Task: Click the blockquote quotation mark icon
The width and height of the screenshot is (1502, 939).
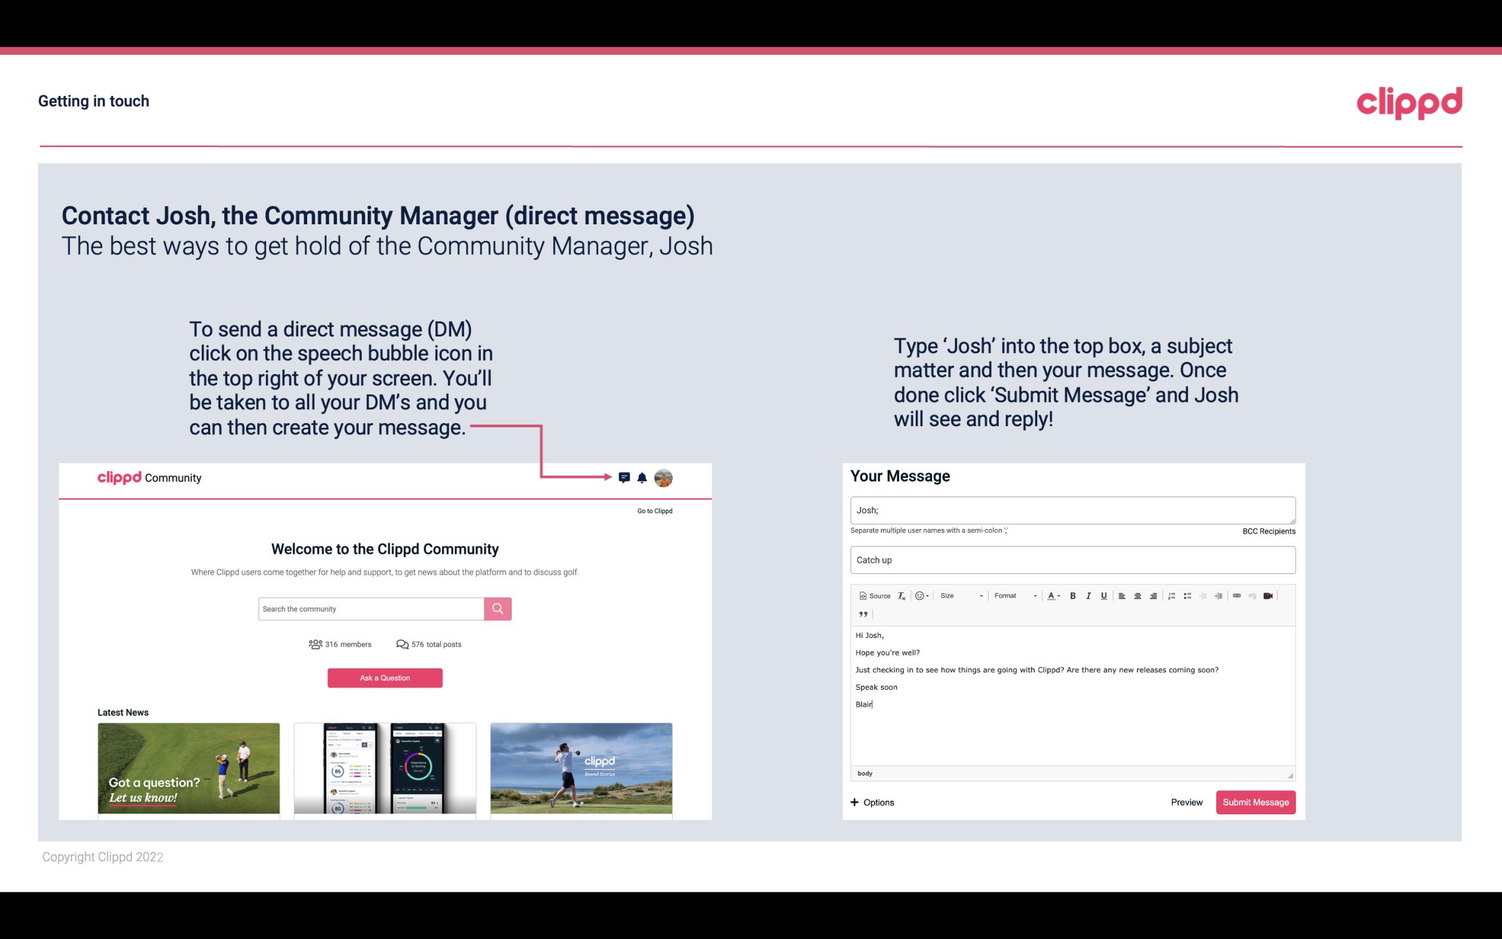Action: tap(862, 614)
